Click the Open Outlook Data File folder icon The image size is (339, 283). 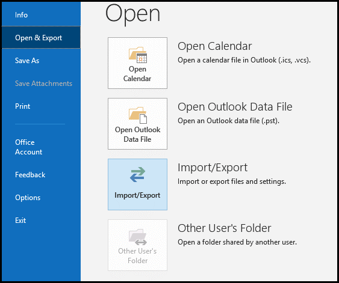pos(138,115)
